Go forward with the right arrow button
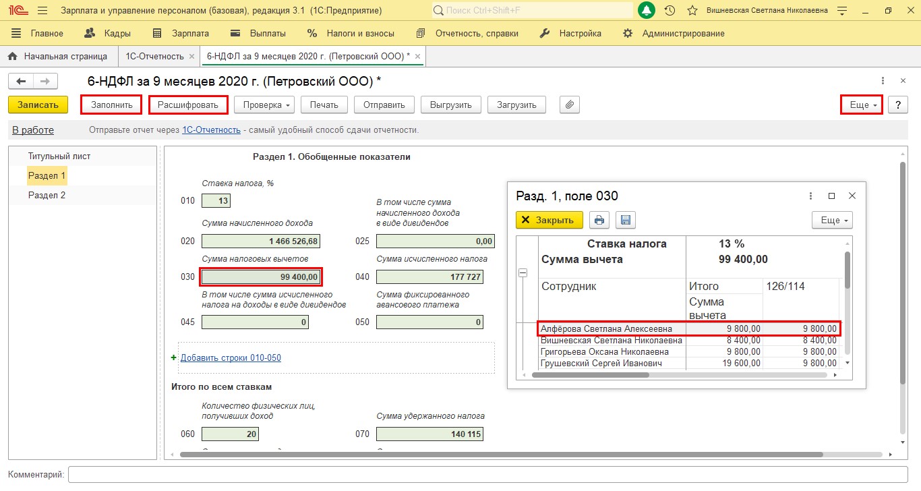 tap(45, 81)
